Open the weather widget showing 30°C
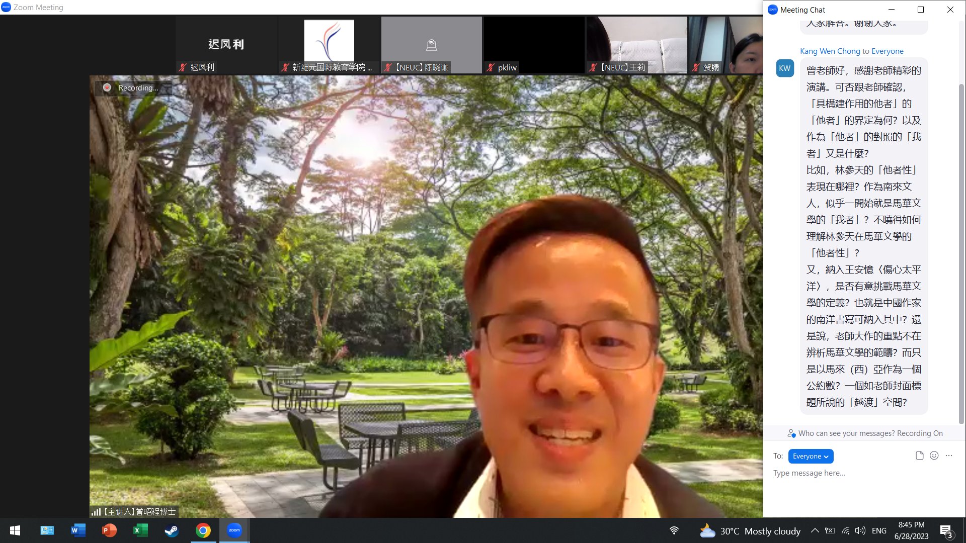This screenshot has width=966, height=543. tap(750, 531)
